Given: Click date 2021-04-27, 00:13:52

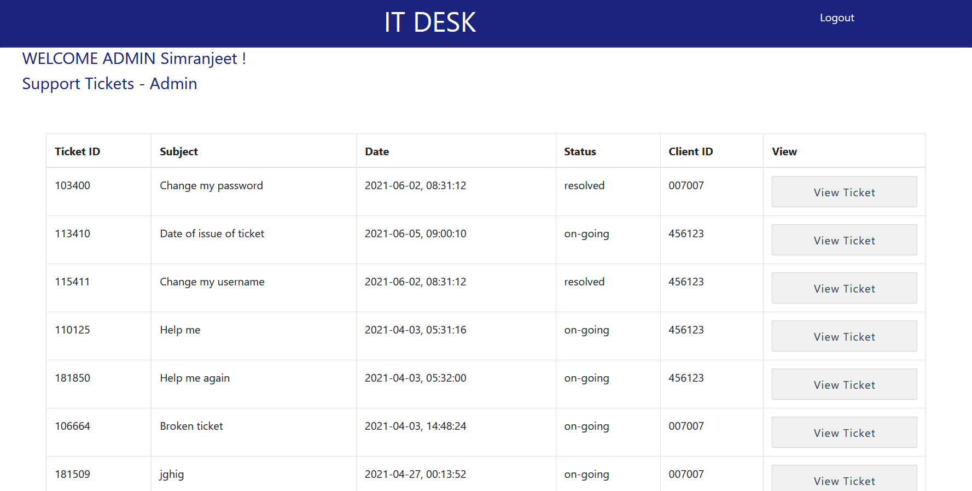Looking at the screenshot, I should [415, 474].
